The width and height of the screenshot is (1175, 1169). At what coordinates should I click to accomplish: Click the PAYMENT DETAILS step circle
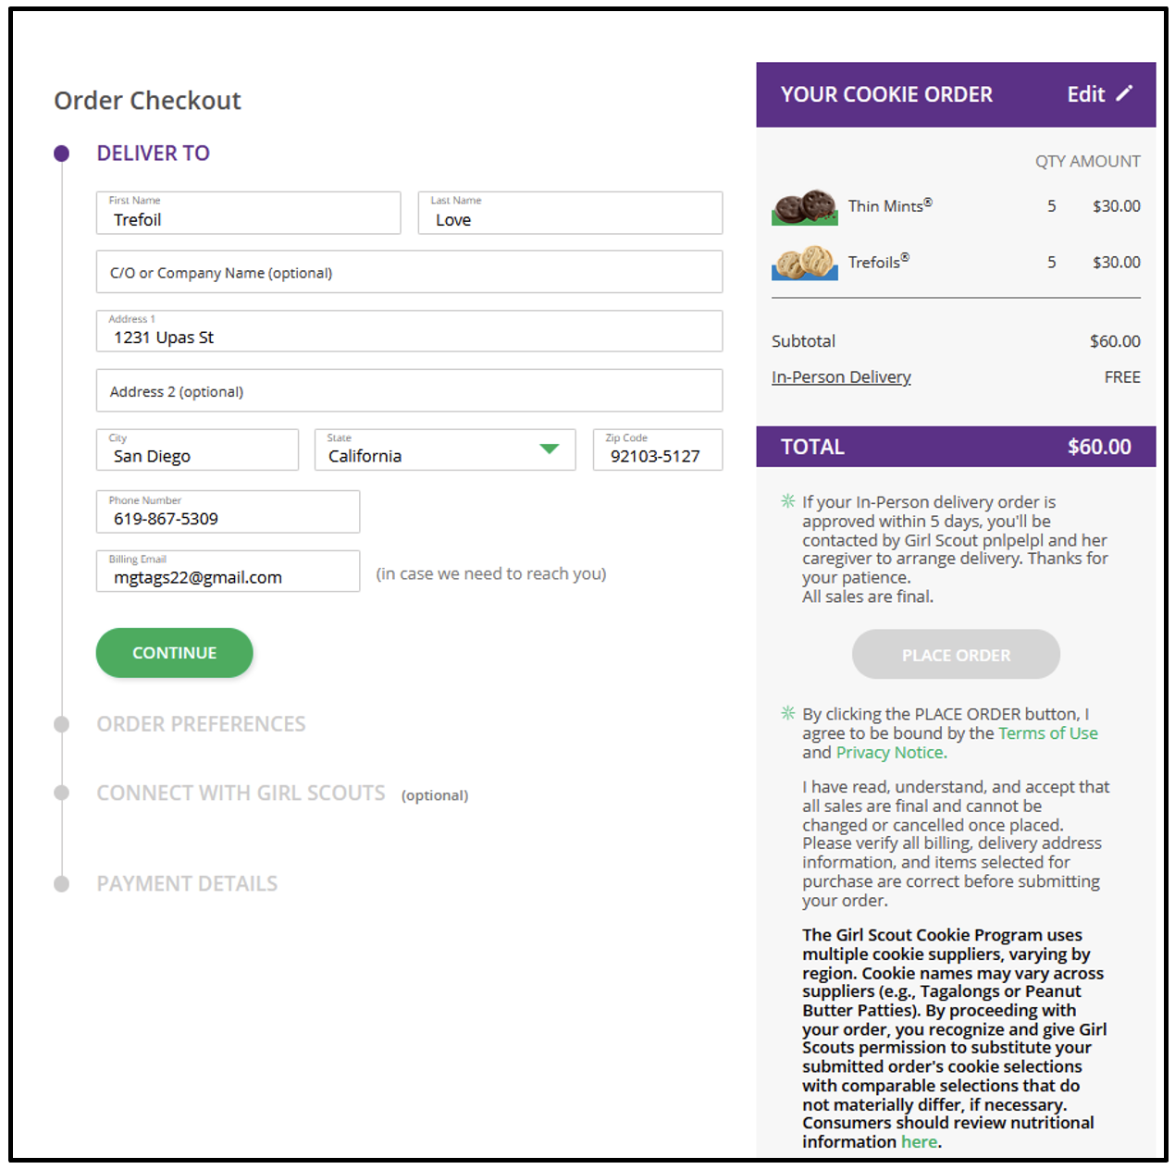pos(61,883)
